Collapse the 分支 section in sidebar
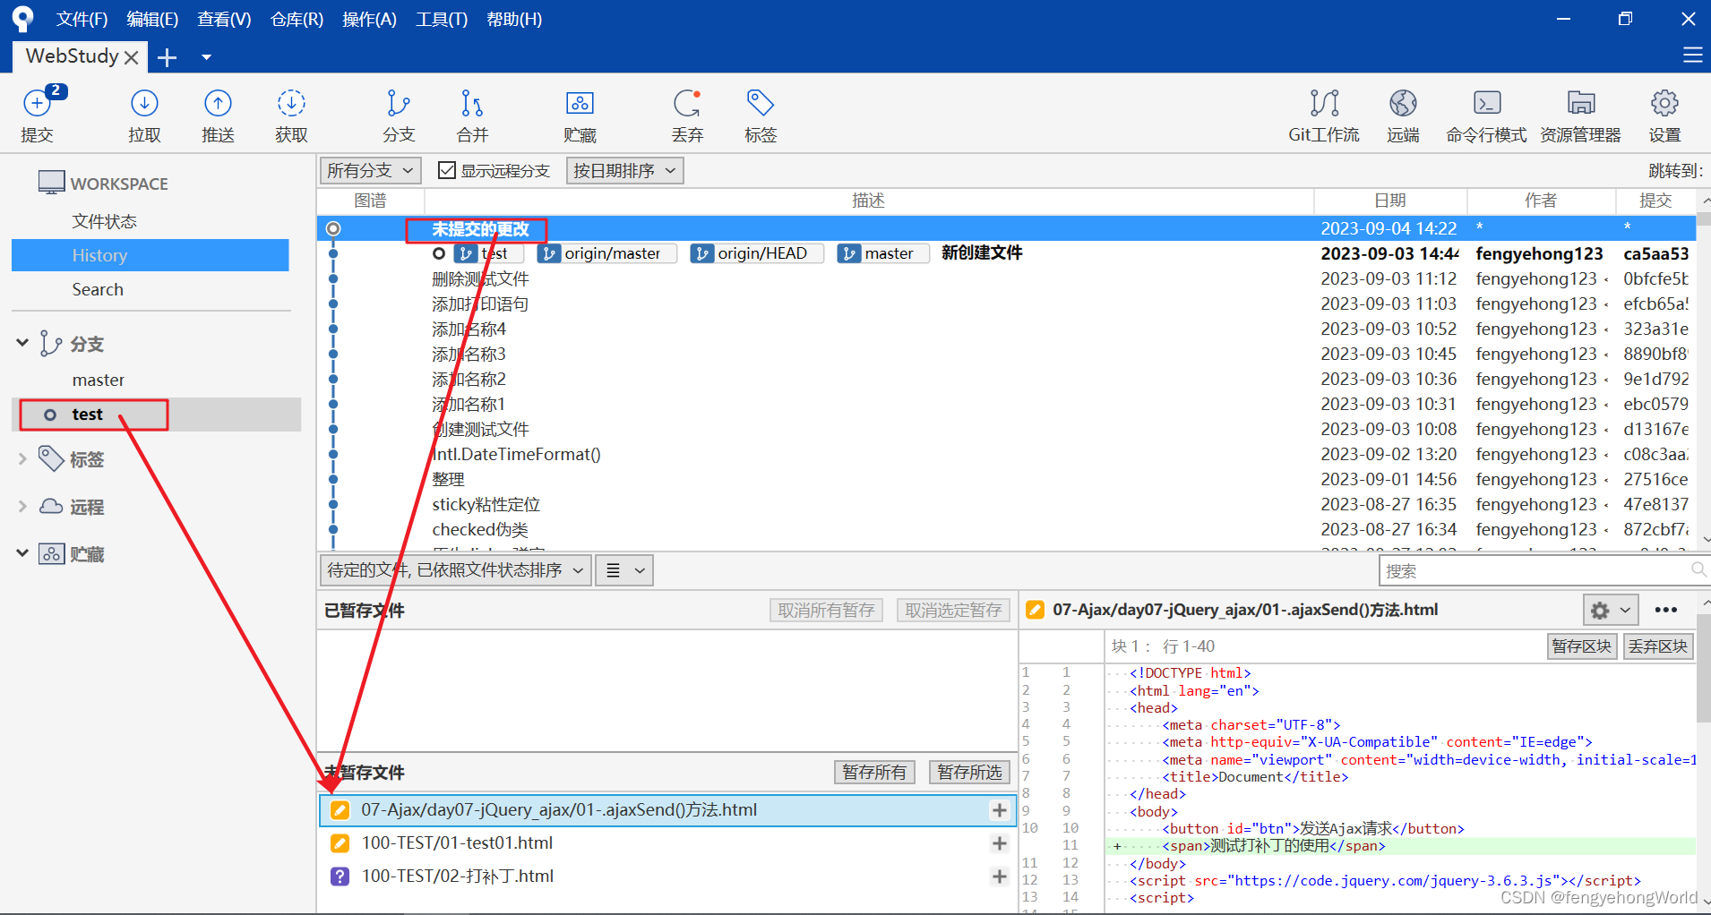This screenshot has height=915, width=1711. [22, 343]
